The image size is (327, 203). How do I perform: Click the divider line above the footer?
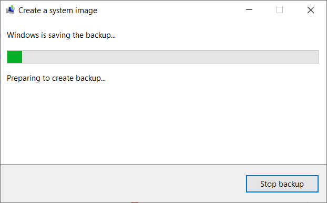tap(163, 164)
